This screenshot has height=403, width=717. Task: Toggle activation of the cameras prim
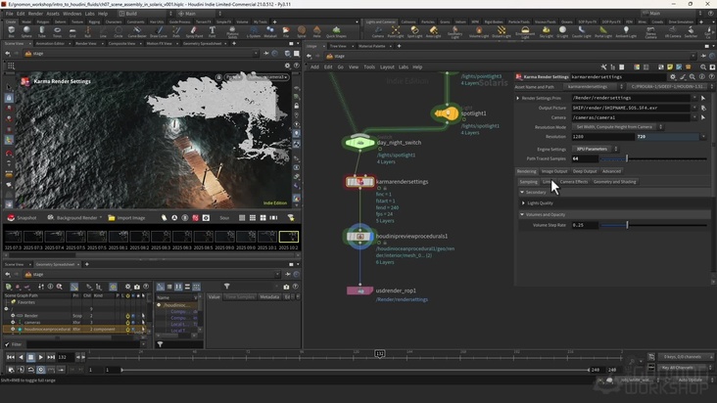[x=128, y=322]
